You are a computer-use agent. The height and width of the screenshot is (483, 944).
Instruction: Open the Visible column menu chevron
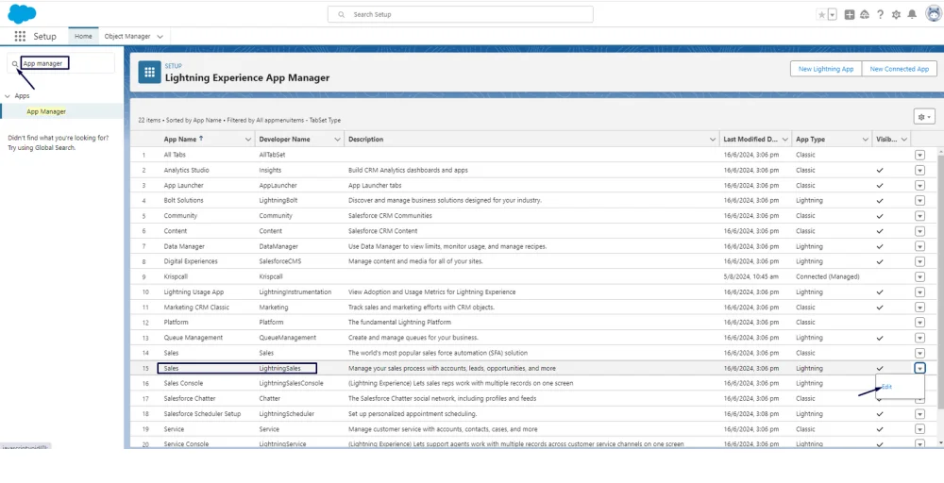point(904,139)
